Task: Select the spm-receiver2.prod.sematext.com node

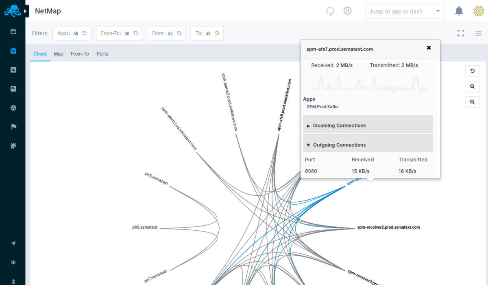Action: coord(388,227)
